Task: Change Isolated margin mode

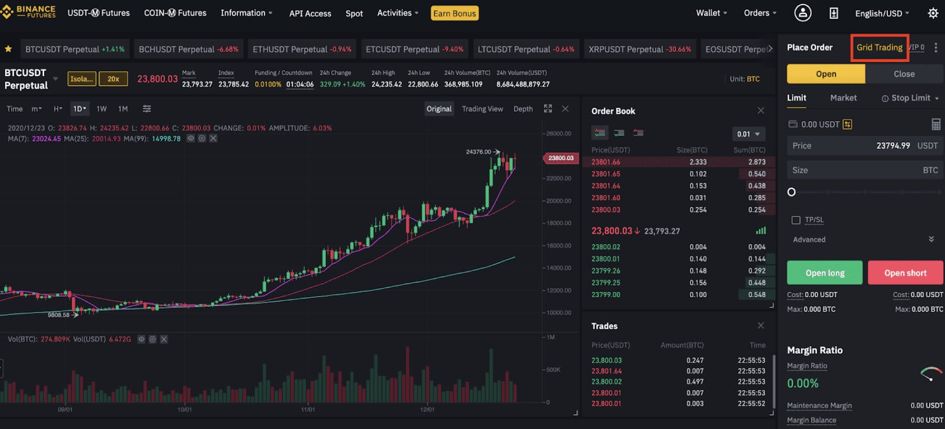Action: pos(82,79)
